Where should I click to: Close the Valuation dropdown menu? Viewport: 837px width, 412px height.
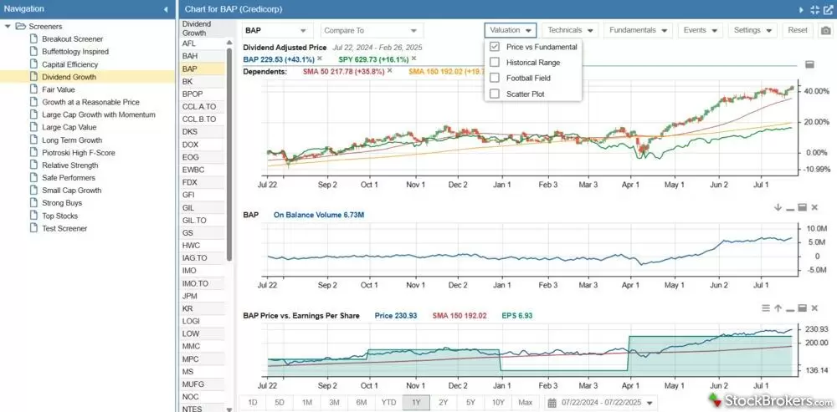coord(511,30)
